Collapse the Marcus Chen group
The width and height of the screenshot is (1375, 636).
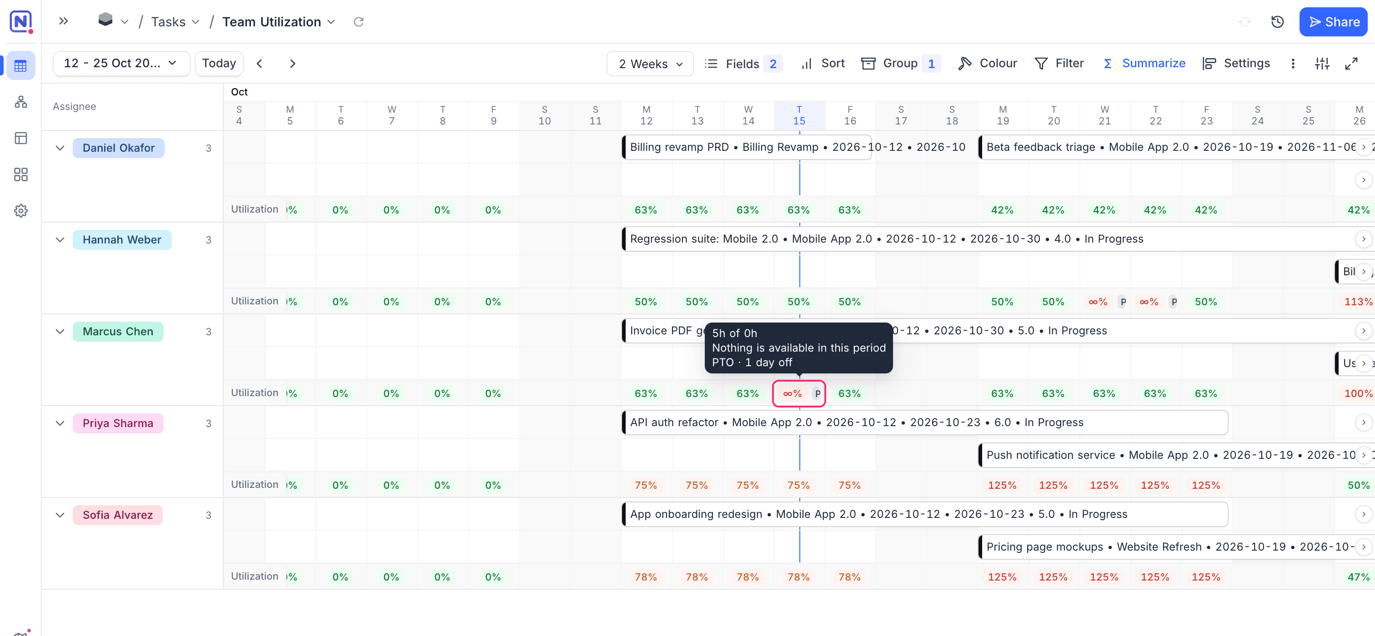[x=60, y=331]
